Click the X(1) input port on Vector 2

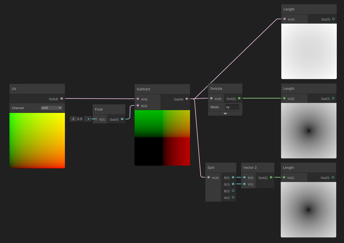[244, 178]
